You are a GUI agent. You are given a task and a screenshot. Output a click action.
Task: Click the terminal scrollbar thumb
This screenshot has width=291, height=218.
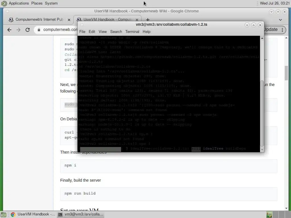pyautogui.click(x=262, y=113)
